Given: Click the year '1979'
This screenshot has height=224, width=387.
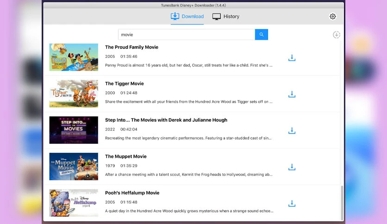Looking at the screenshot, I should tap(110, 166).
